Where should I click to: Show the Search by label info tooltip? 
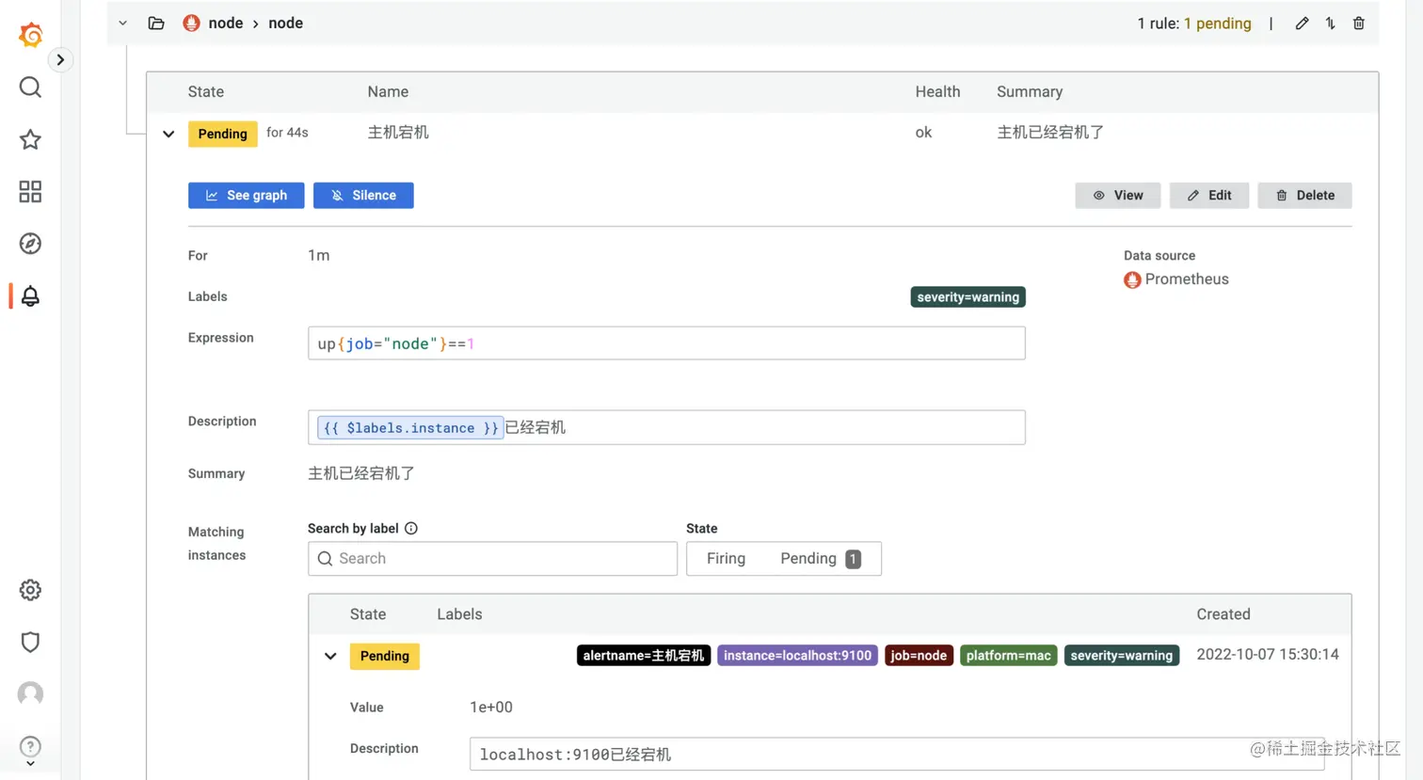click(x=411, y=529)
